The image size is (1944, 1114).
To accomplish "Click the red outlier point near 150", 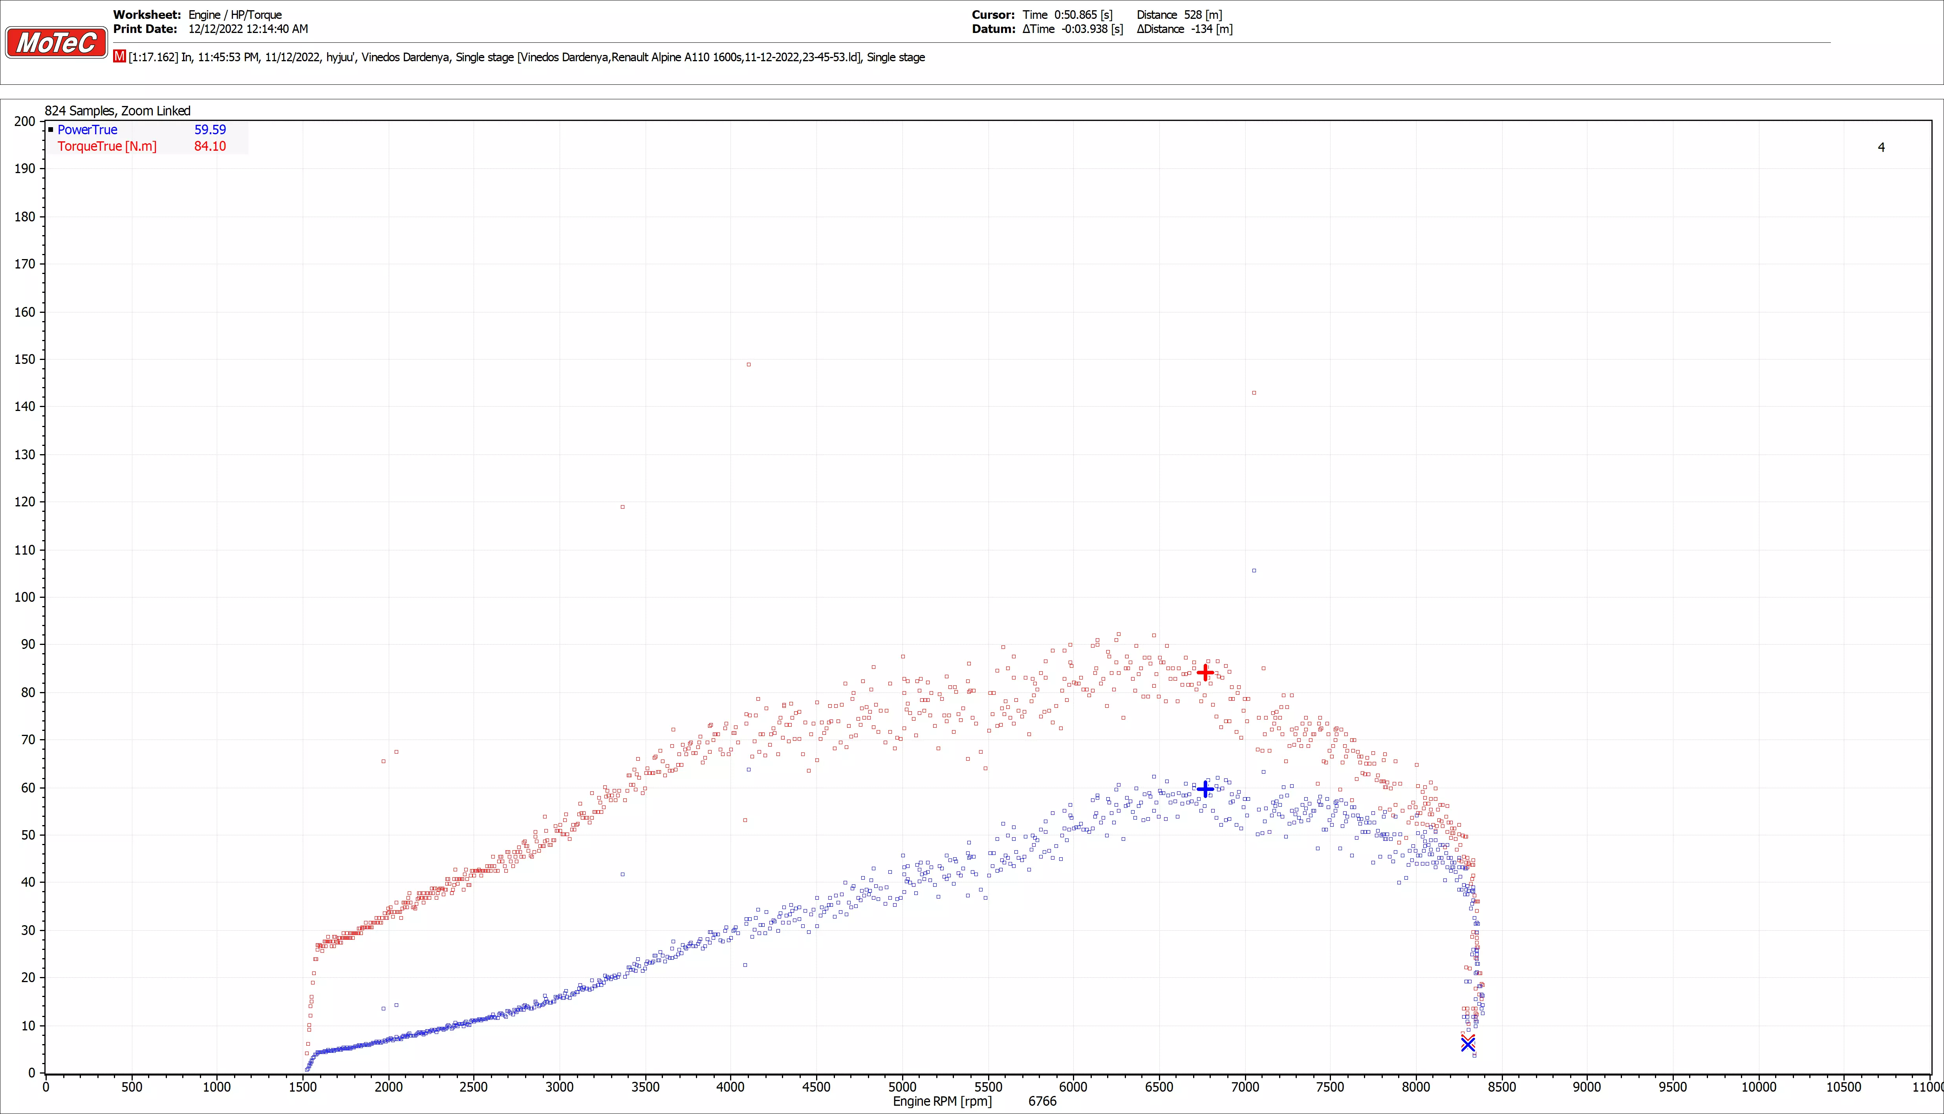I will [x=749, y=365].
